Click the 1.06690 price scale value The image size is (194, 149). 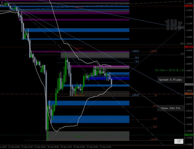[x=189, y=91]
